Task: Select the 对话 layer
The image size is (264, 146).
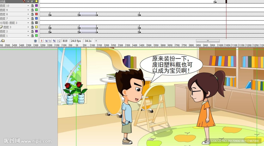Action: (x=3, y=2)
